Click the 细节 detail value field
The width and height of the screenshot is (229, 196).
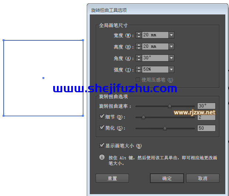[206, 117]
